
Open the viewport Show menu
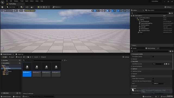(21, 11)
